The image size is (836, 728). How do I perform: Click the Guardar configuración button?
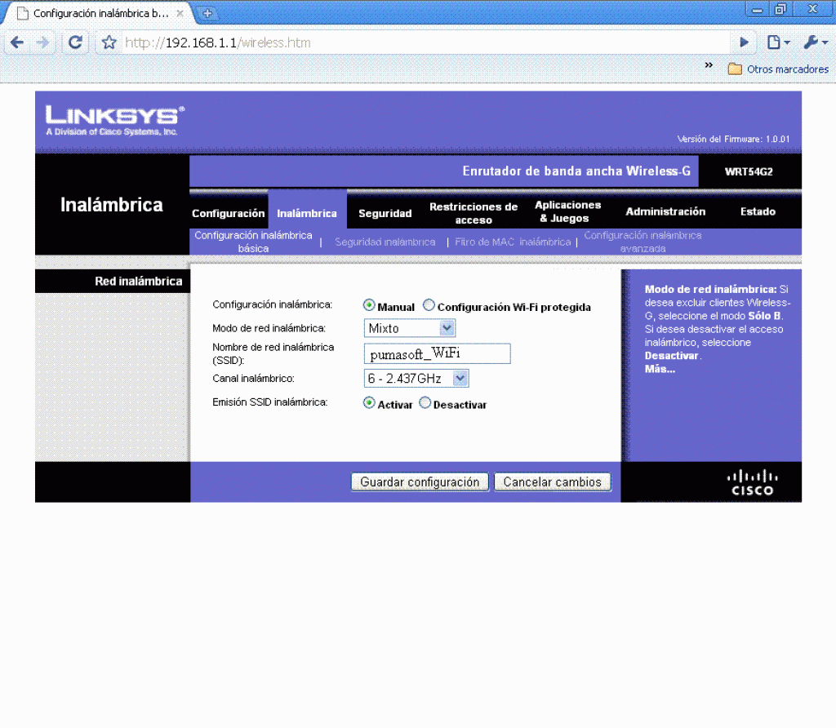(x=420, y=482)
